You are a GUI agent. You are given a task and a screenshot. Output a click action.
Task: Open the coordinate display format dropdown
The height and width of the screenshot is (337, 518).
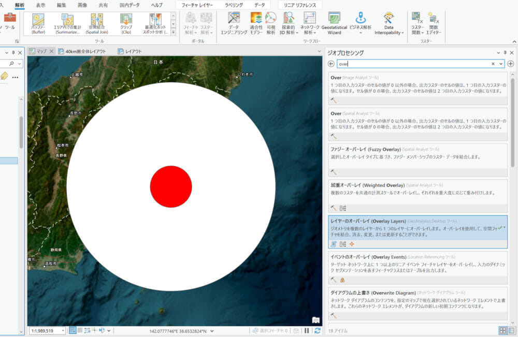[x=212, y=331]
